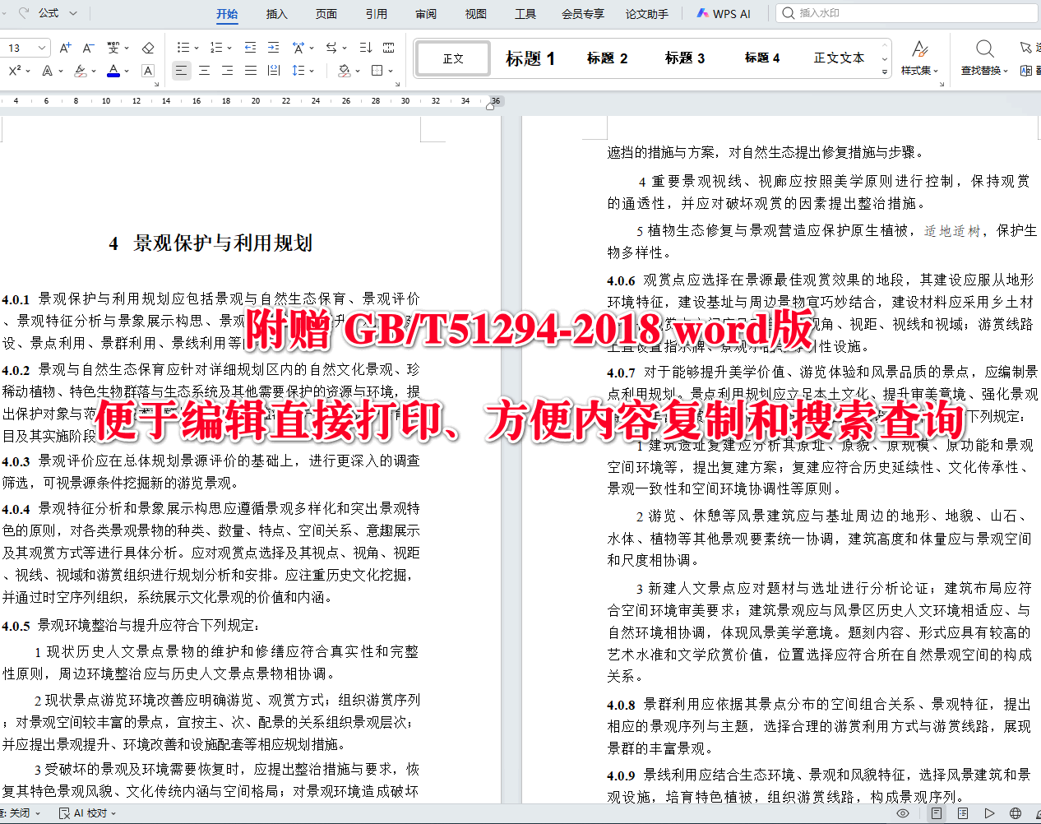Expand font color dropdown arrow
The image size is (1041, 824).
tap(127, 71)
